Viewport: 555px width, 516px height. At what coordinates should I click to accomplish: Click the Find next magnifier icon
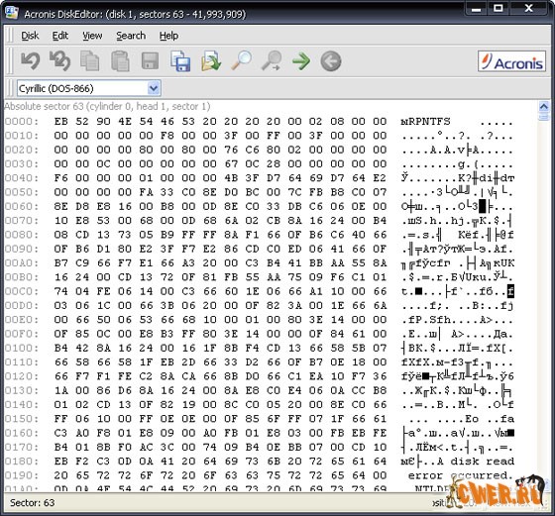272,60
